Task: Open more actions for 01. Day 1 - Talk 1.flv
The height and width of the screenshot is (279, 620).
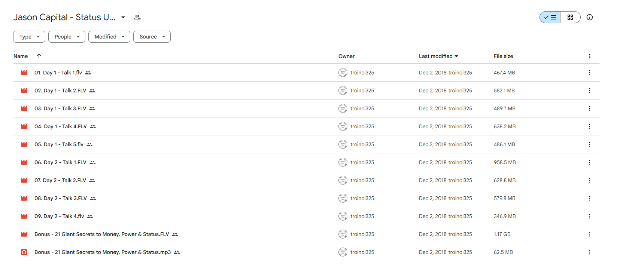Action: pyautogui.click(x=589, y=73)
